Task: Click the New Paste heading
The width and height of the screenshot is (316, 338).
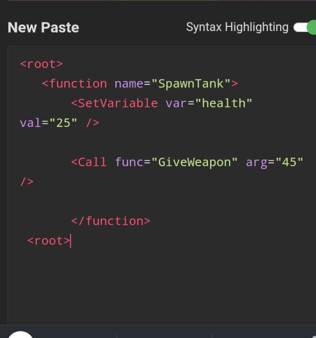Action: (x=43, y=28)
